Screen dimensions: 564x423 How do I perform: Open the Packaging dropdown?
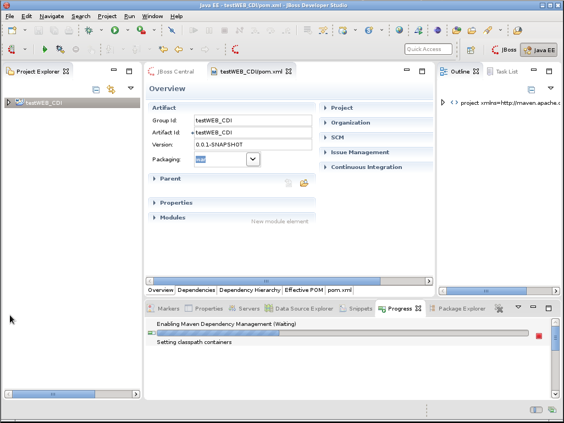pos(252,160)
